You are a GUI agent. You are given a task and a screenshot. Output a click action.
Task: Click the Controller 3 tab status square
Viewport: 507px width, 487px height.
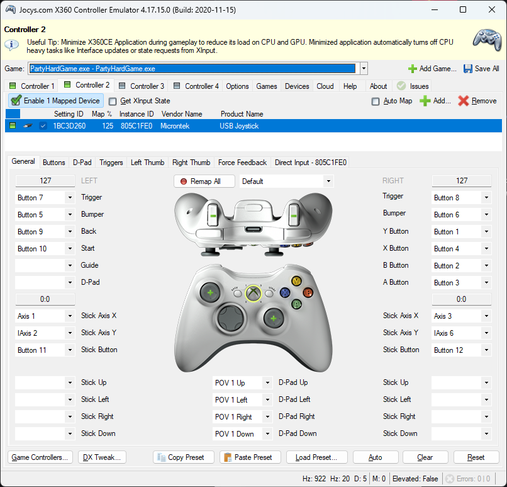point(122,86)
